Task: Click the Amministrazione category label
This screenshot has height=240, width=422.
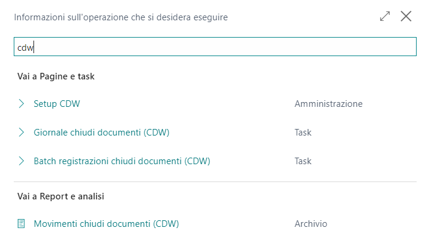Action: [x=328, y=104]
